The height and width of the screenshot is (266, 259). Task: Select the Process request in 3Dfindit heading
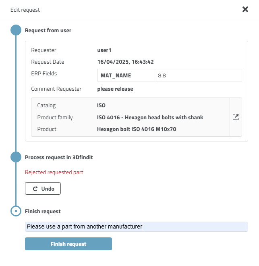59,157
